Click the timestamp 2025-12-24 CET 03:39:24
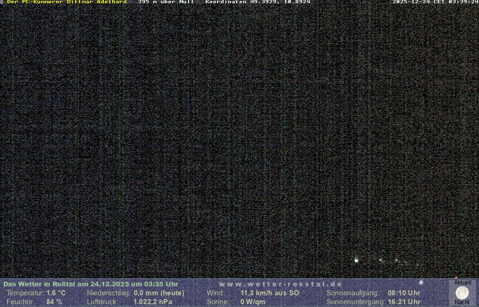This screenshot has width=479, height=307. (x=435, y=2)
